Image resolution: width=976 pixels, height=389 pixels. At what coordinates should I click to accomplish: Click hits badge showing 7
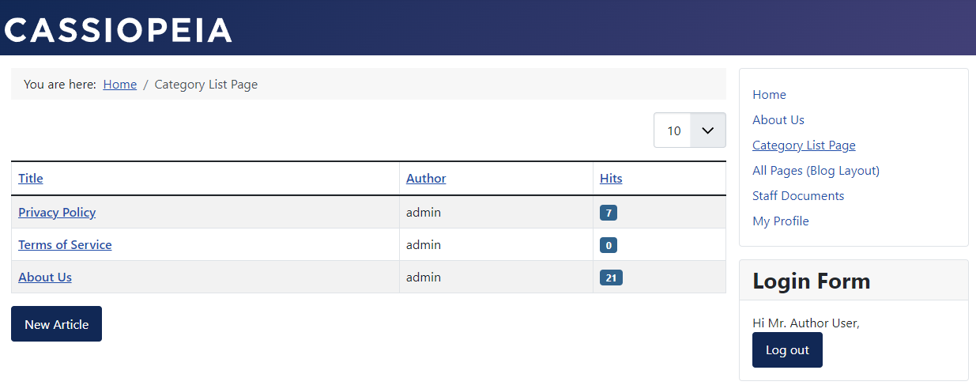pyautogui.click(x=609, y=213)
